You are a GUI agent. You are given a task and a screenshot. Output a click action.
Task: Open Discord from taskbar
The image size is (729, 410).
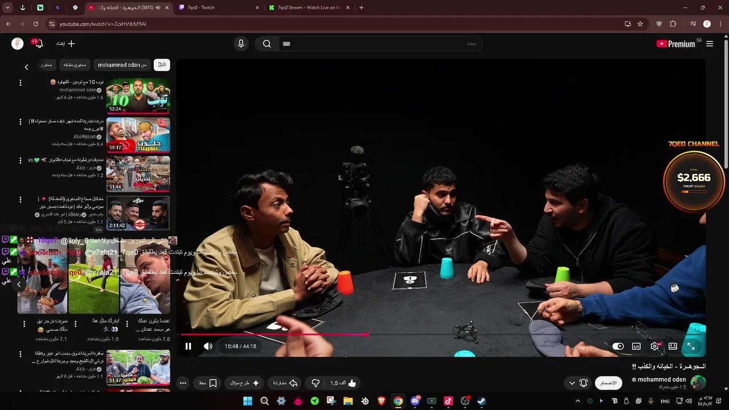(415, 401)
